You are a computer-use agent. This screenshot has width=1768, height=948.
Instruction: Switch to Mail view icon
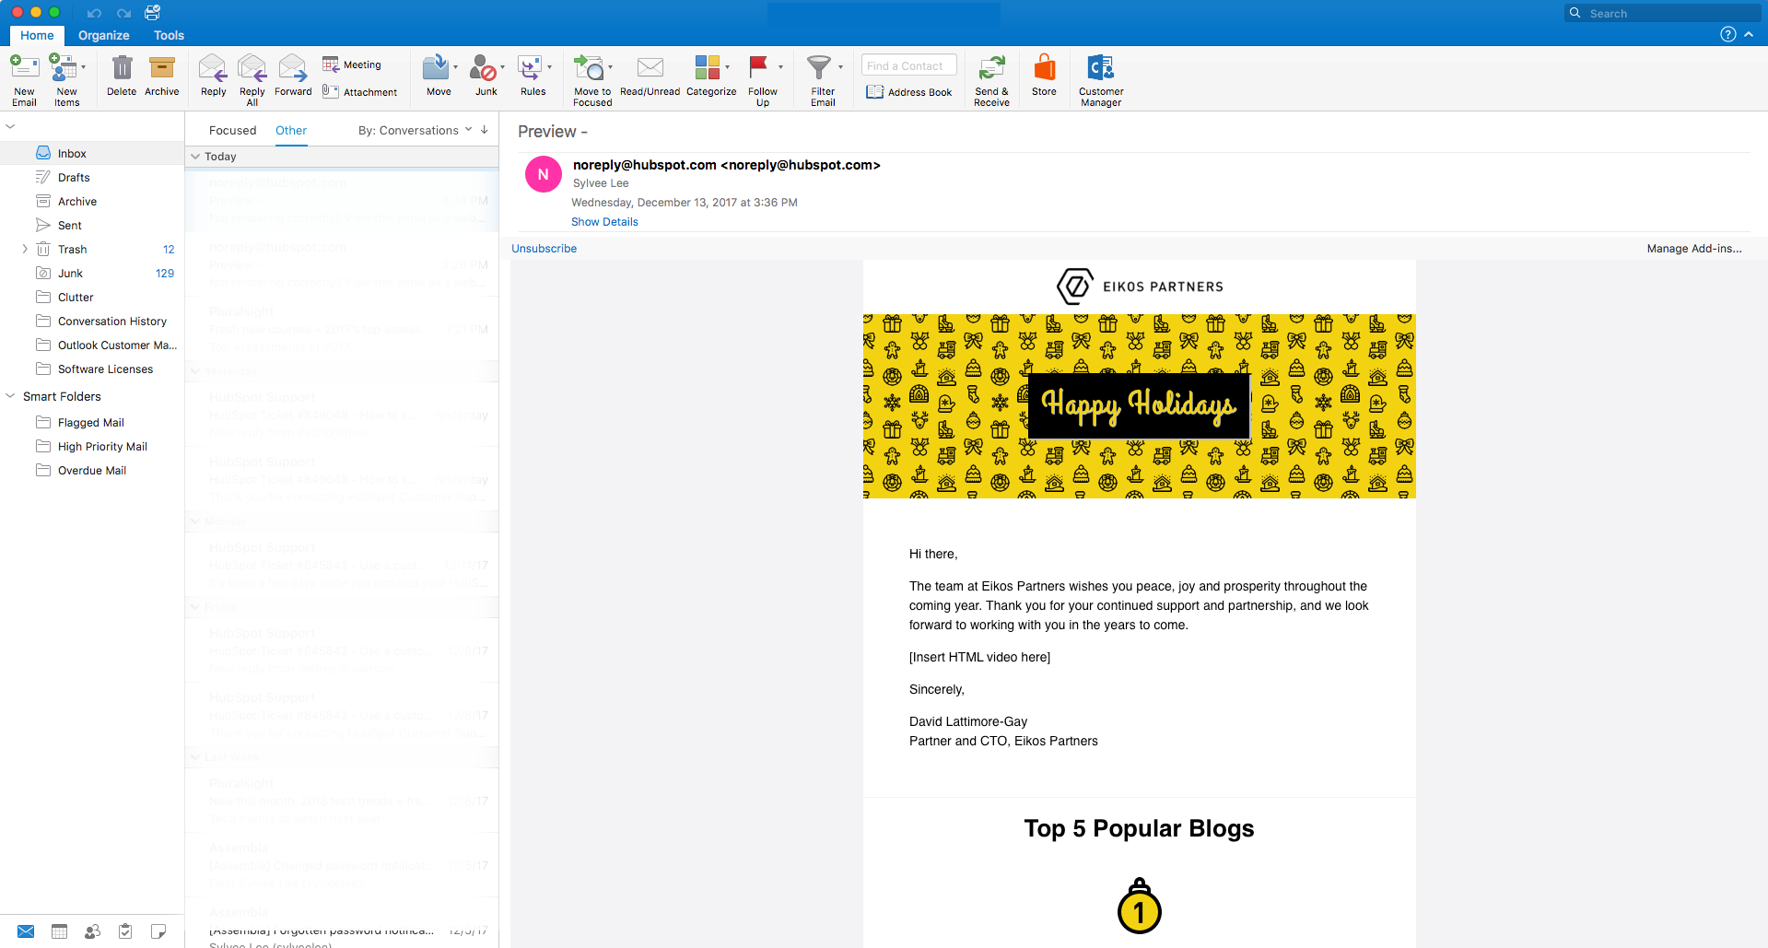pos(26,931)
